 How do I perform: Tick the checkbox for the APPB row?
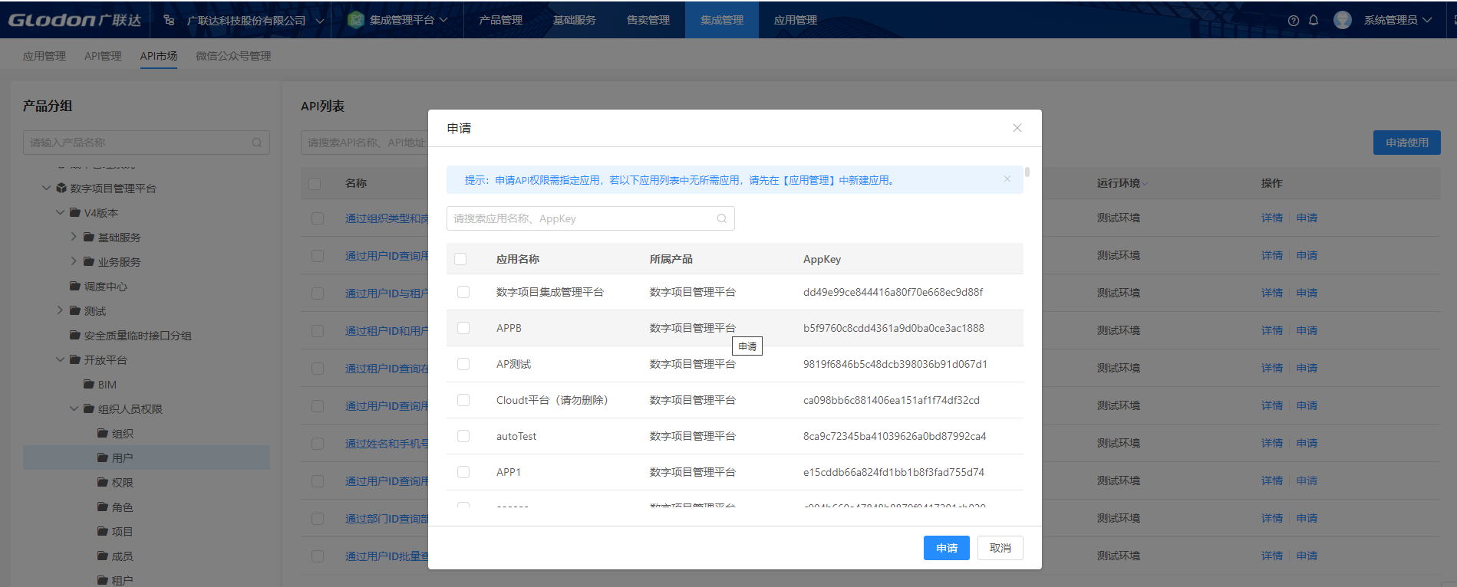coord(463,328)
